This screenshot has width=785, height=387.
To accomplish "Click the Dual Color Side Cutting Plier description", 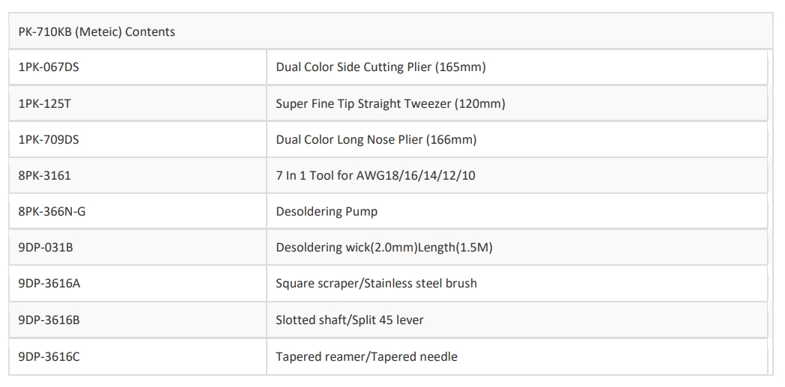I will pos(381,68).
